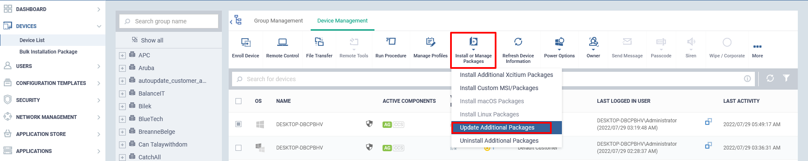Collapse the Devices sidebar section
Screen dimensions: 808x161
[99, 26]
